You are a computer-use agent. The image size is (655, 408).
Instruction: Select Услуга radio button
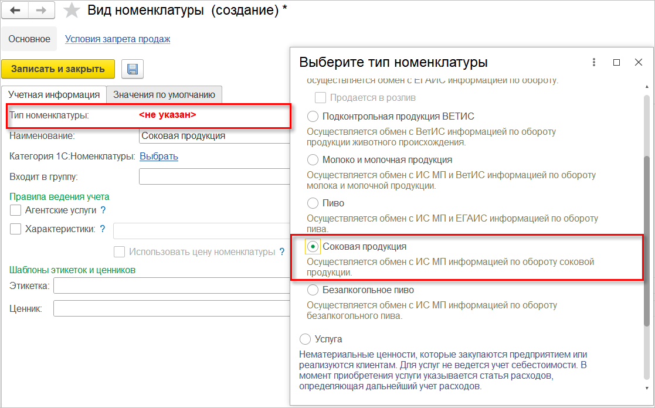pyautogui.click(x=305, y=339)
